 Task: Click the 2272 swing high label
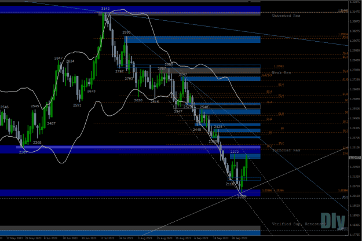(x=235, y=152)
